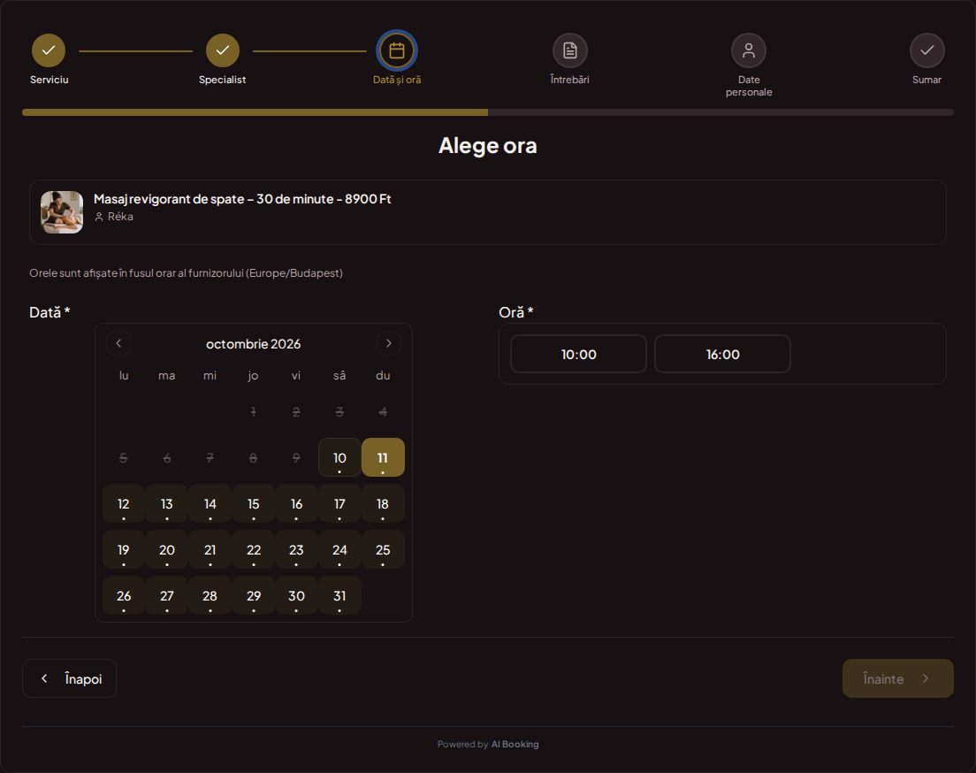This screenshot has width=976, height=773.
Task: Click the disabled date 1
Action: click(254, 412)
